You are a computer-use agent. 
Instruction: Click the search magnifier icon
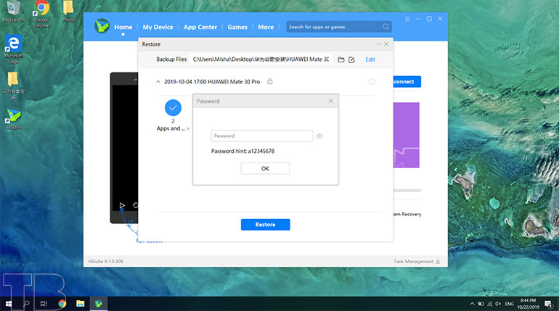385,27
